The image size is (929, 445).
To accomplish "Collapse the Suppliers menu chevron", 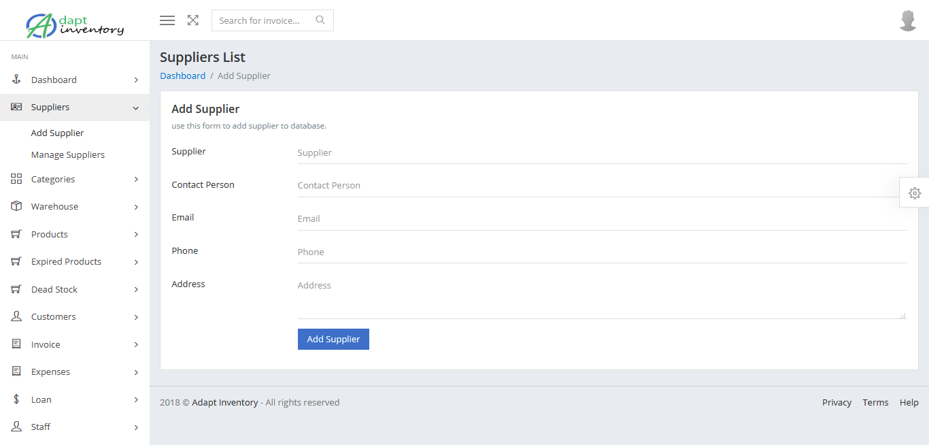I will tap(136, 108).
